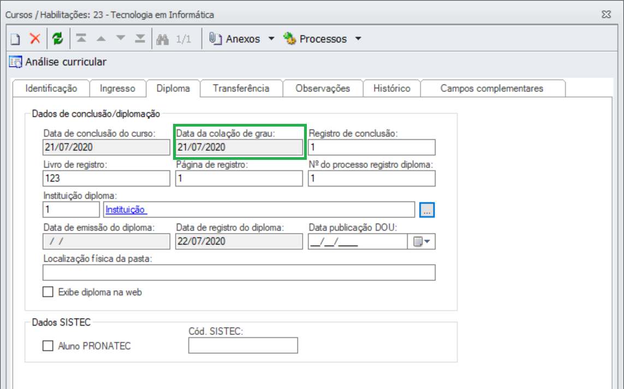Click the Instituição diploma code field

[x=71, y=210]
